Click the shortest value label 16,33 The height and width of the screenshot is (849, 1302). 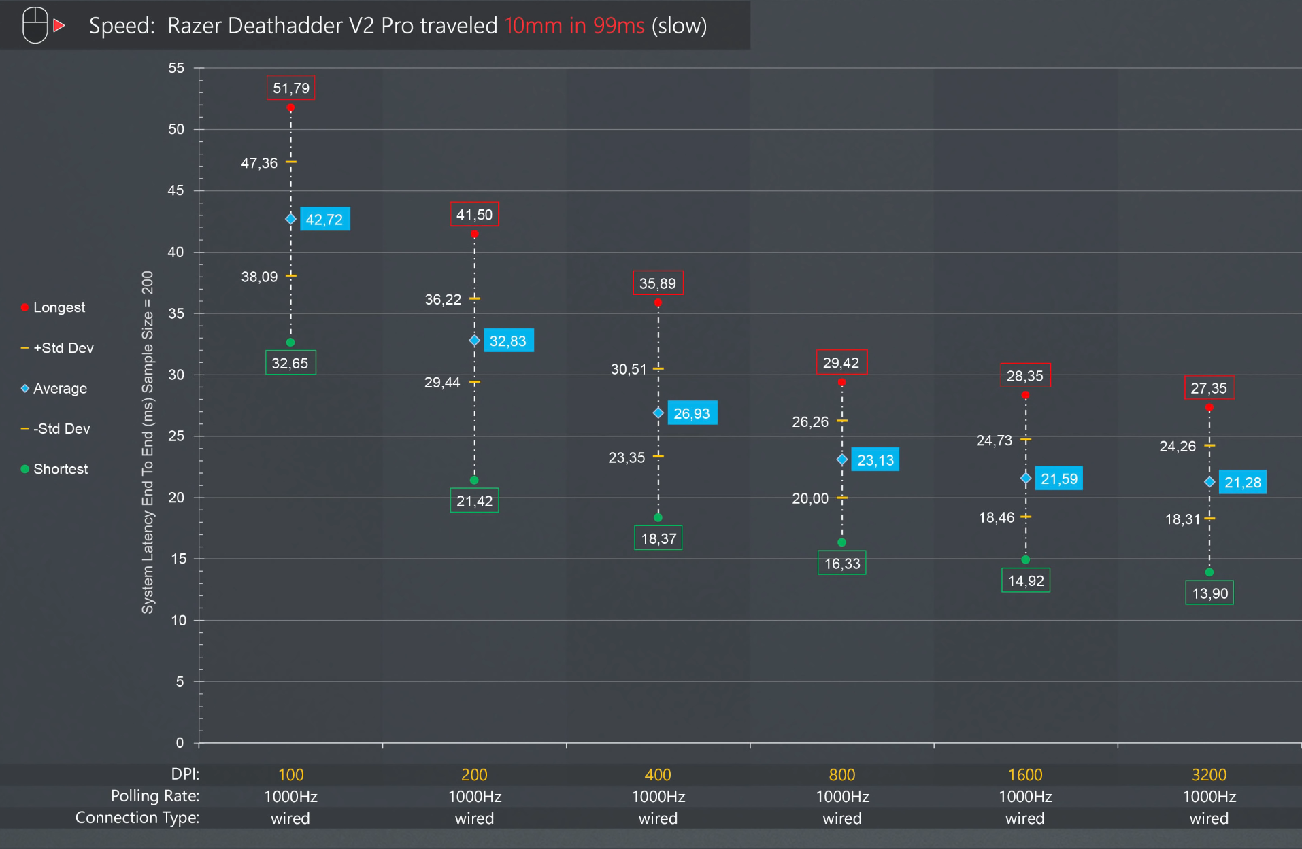click(x=842, y=563)
